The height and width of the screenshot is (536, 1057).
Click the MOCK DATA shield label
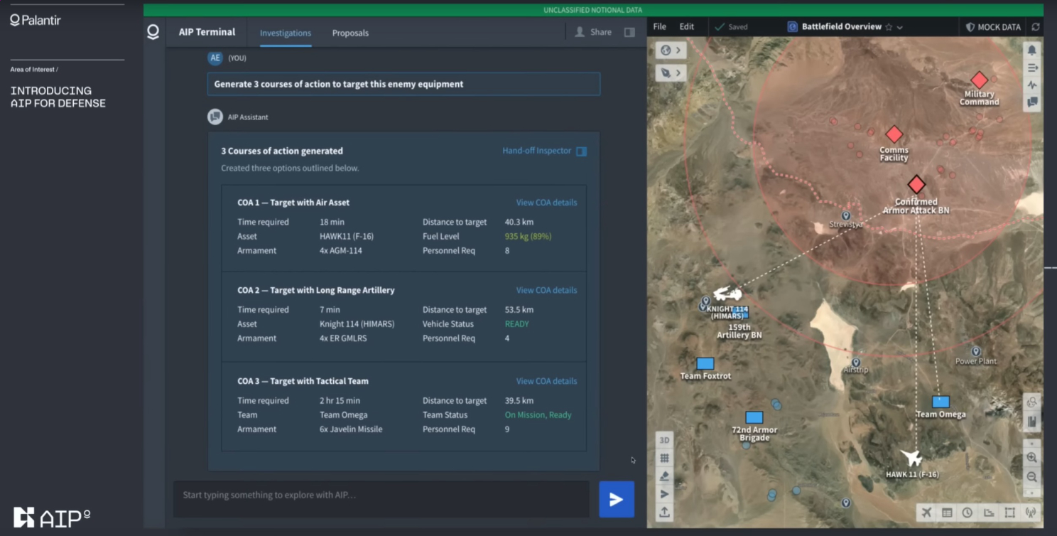click(993, 27)
